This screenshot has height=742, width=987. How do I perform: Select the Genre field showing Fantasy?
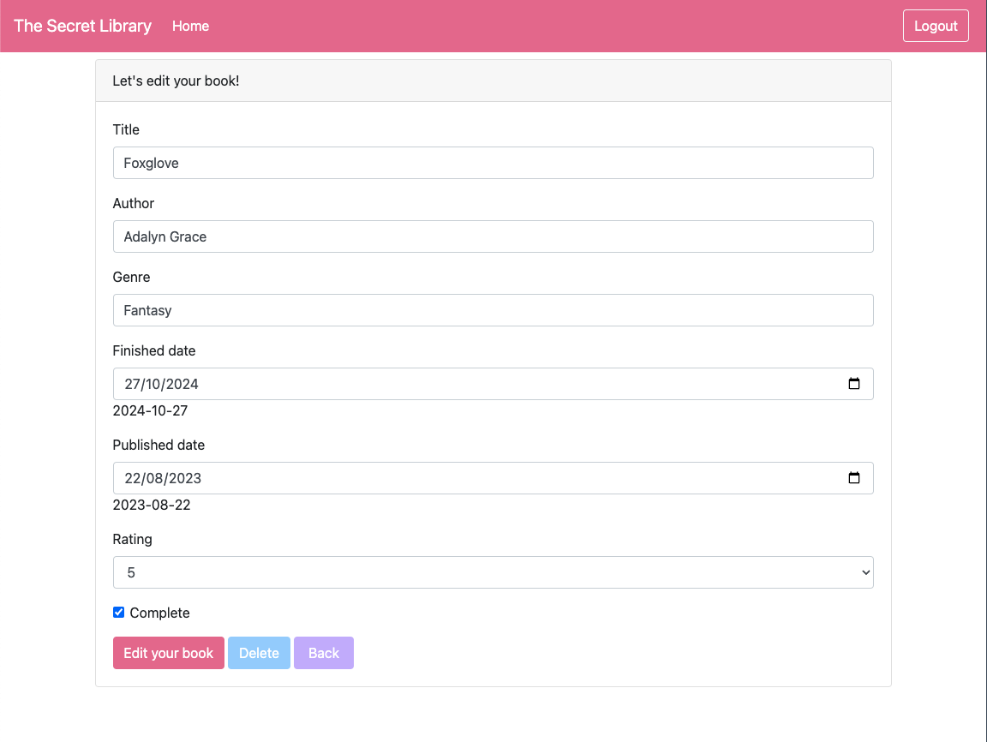click(x=493, y=310)
